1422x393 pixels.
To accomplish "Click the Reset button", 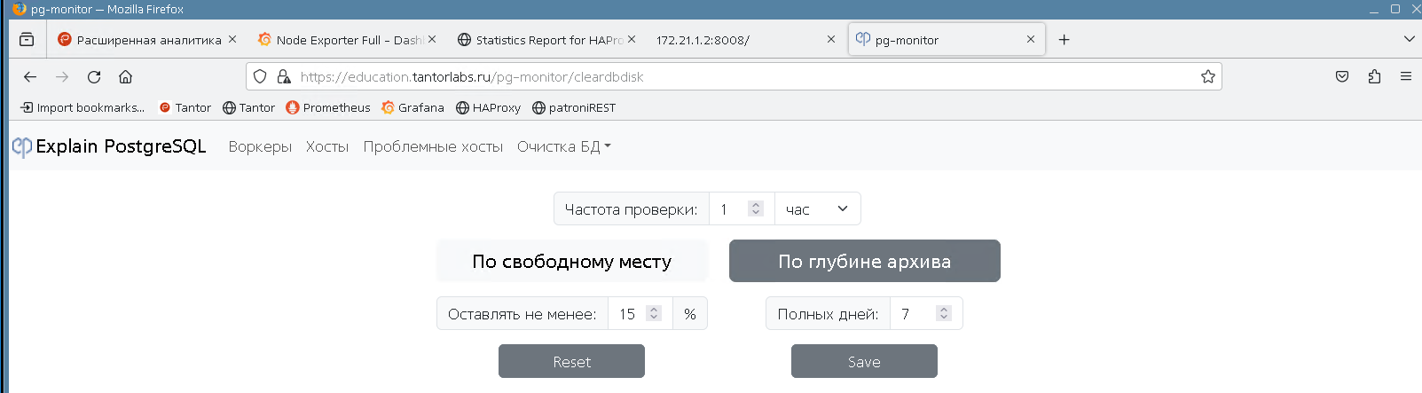I will [571, 362].
